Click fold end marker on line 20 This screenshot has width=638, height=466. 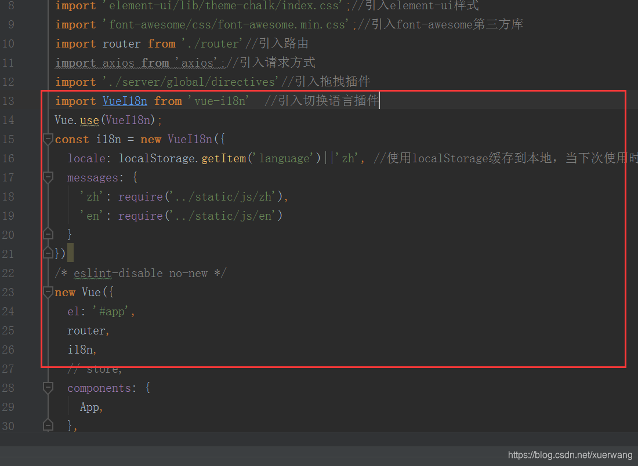pyautogui.click(x=48, y=234)
